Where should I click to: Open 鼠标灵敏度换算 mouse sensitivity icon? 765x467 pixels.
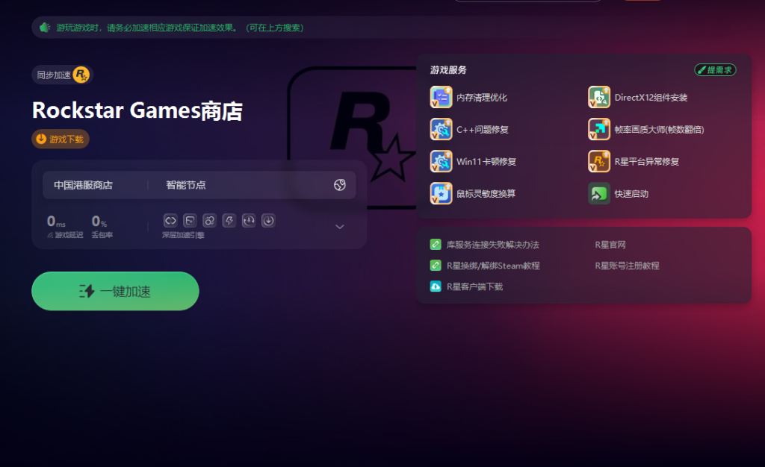coord(442,193)
